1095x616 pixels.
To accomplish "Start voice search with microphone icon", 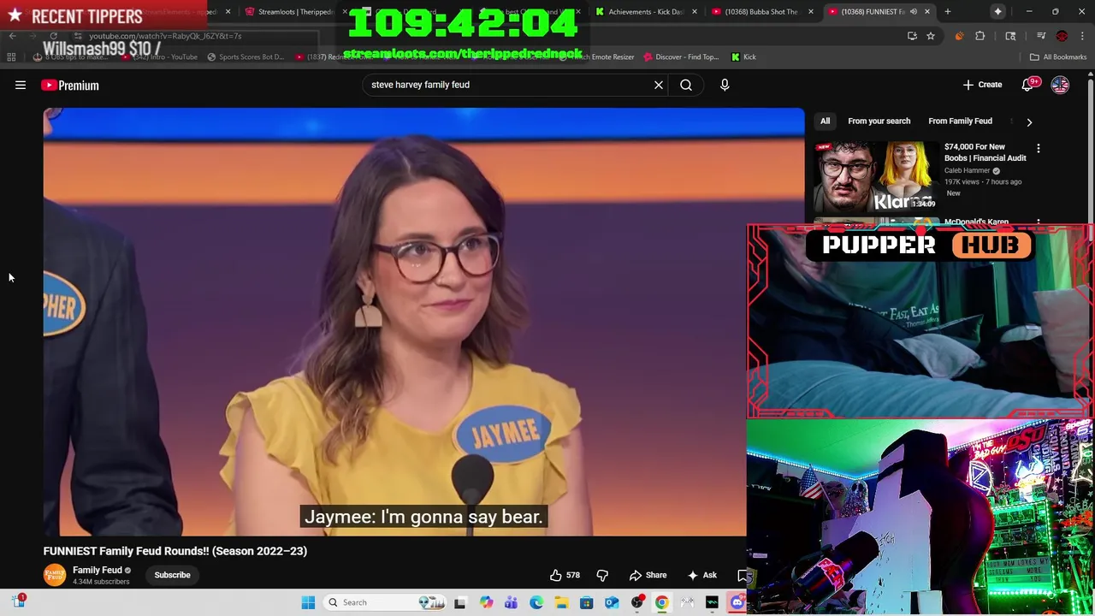I will (725, 85).
